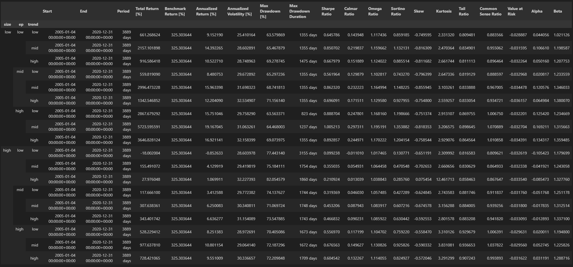573x267 pixels.
Task: Select the Max Drawdown [%] column header
Action: (270, 11)
